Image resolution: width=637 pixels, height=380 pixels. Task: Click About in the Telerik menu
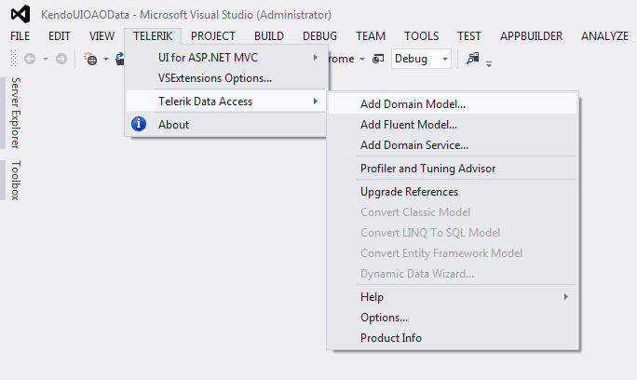(x=226, y=125)
